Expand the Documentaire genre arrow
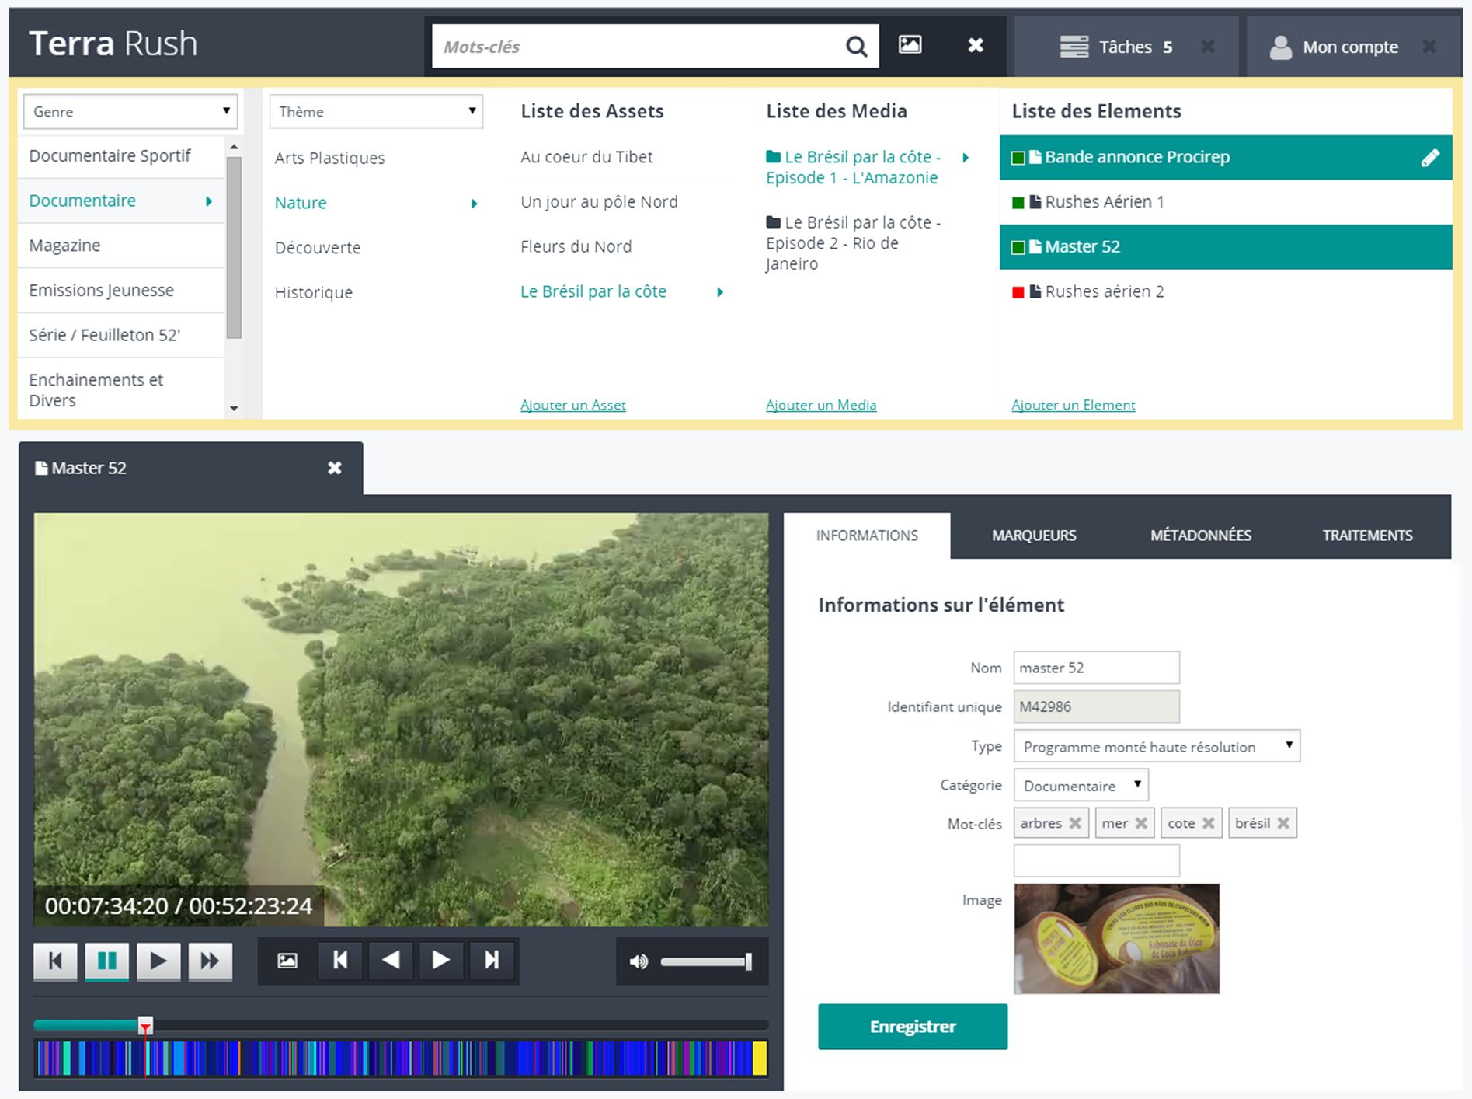The width and height of the screenshot is (1472, 1099). (x=208, y=201)
